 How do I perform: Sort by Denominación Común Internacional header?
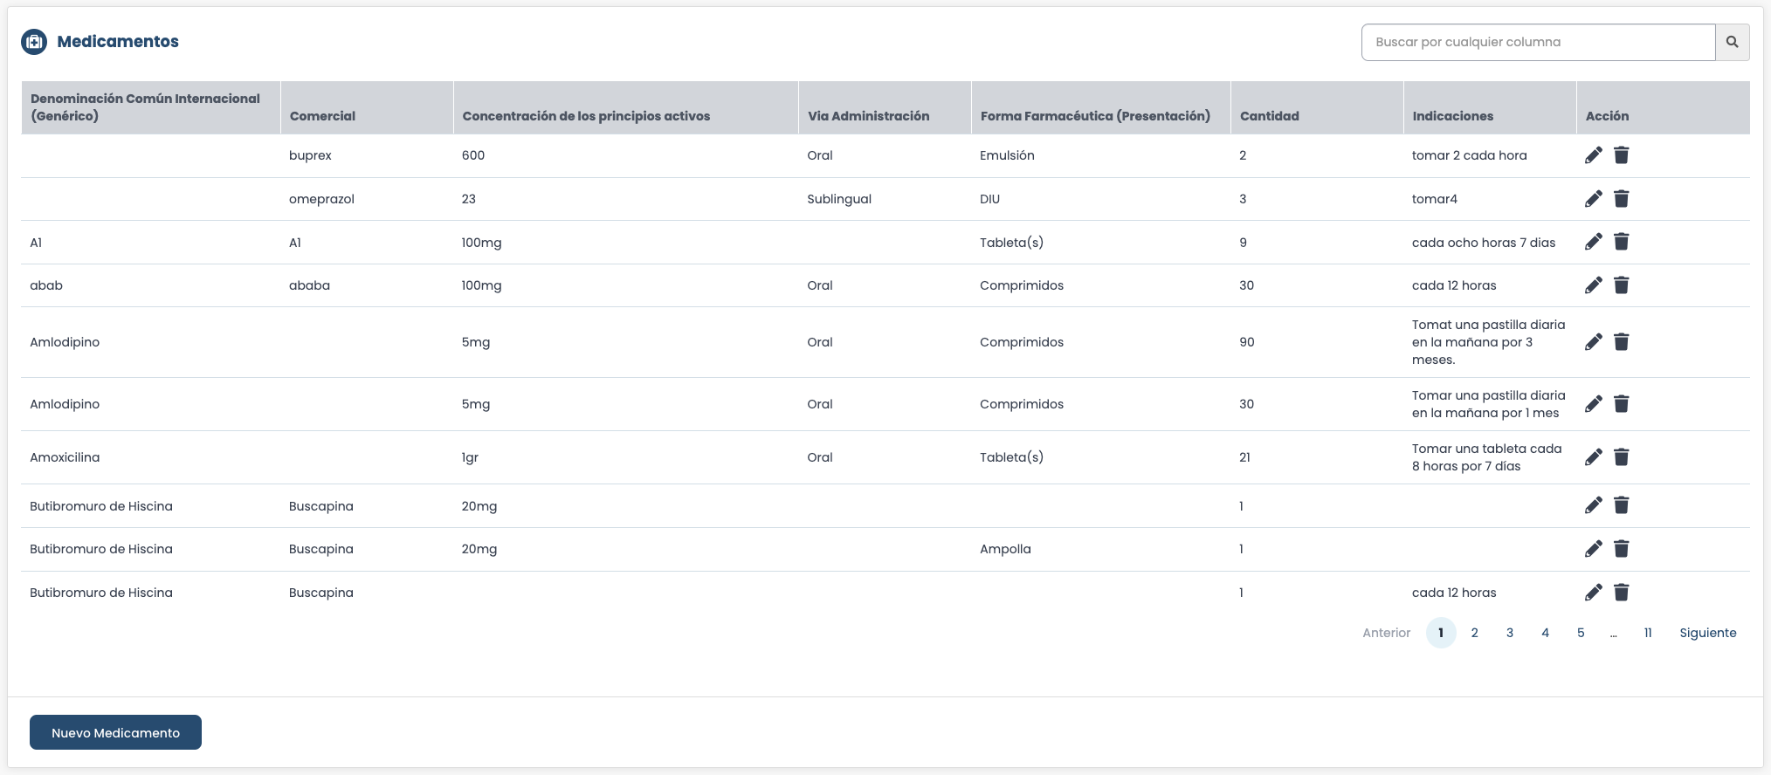click(x=150, y=107)
